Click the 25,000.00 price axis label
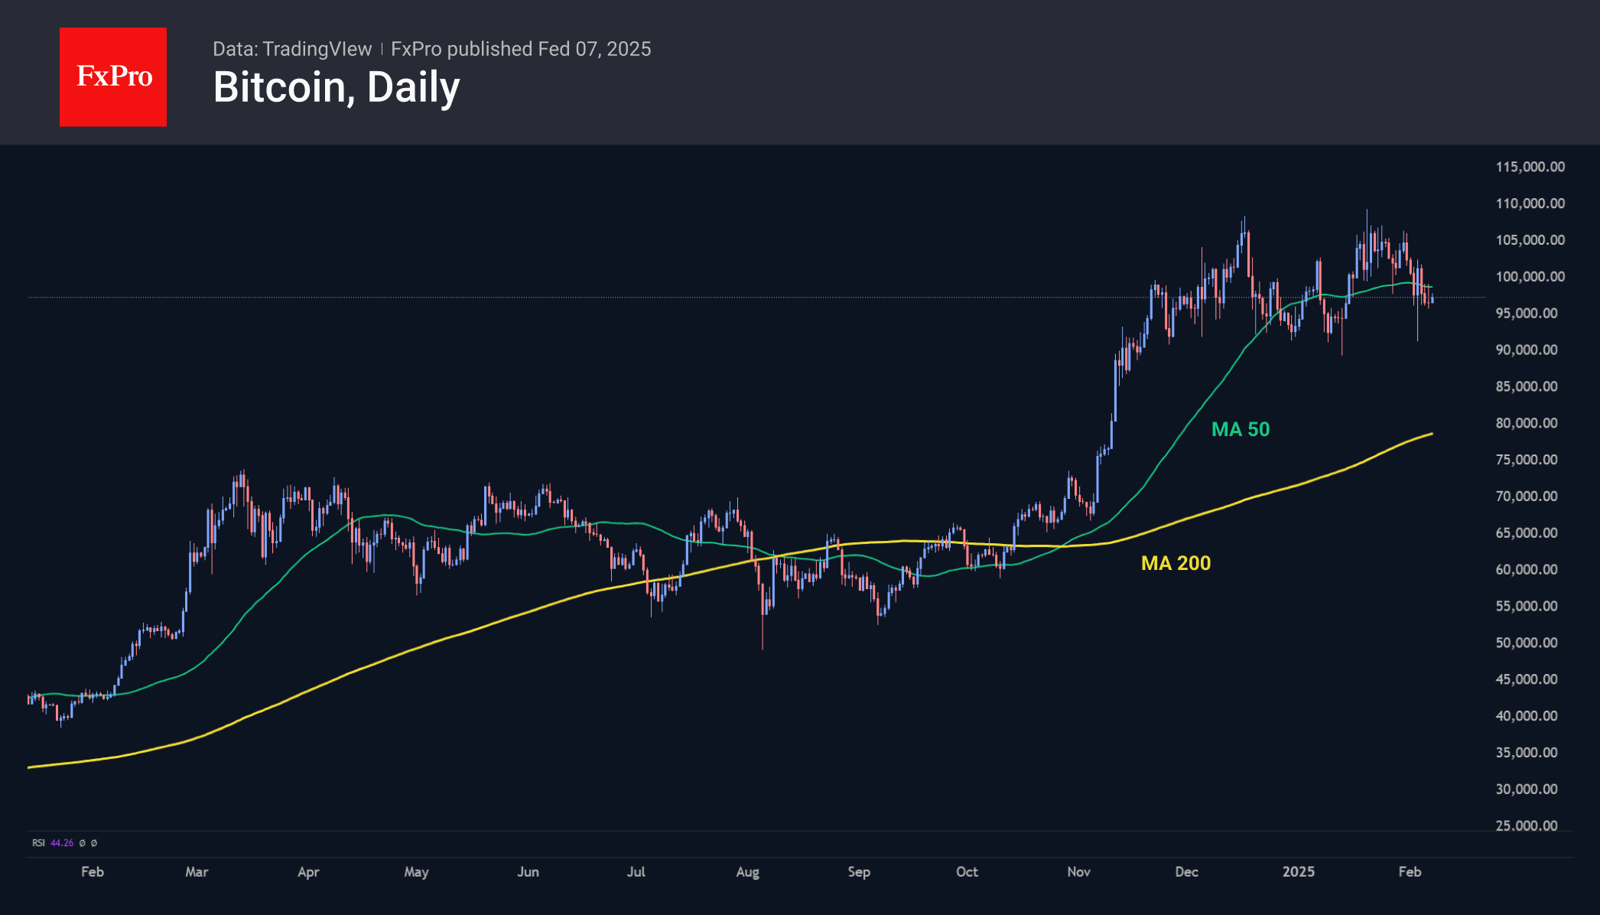This screenshot has height=915, width=1600. tap(1527, 825)
